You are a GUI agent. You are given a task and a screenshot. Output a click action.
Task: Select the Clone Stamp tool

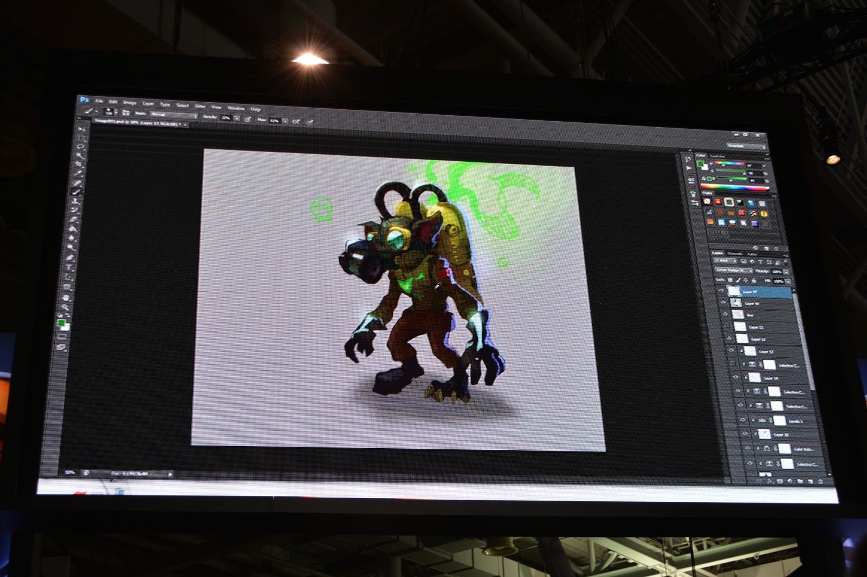click(x=76, y=201)
